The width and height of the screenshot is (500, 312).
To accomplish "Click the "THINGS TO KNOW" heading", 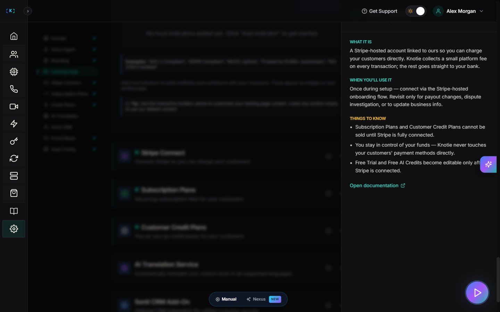I will pyautogui.click(x=368, y=119).
